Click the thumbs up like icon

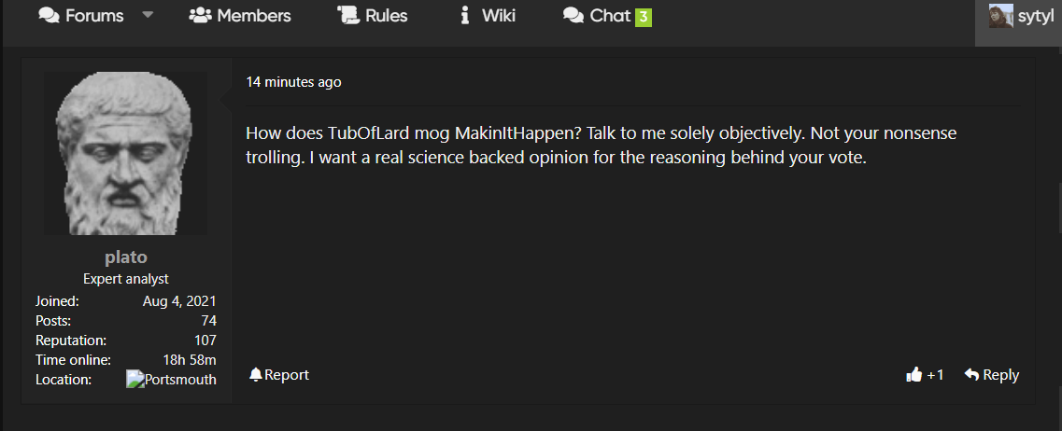(x=913, y=374)
